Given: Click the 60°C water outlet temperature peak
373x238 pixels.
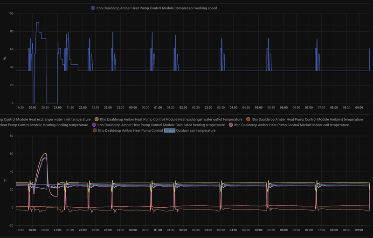Looking at the screenshot, I should pyautogui.click(x=45, y=153).
